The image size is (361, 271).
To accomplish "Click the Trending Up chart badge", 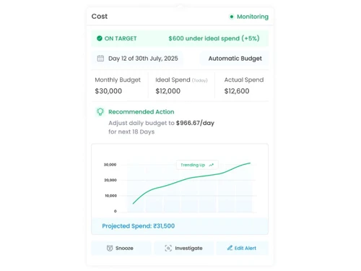I will [197, 165].
